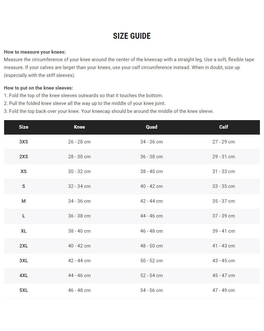Click the 5XL size row label
The height and width of the screenshot is (331, 264).
[x=24, y=290]
